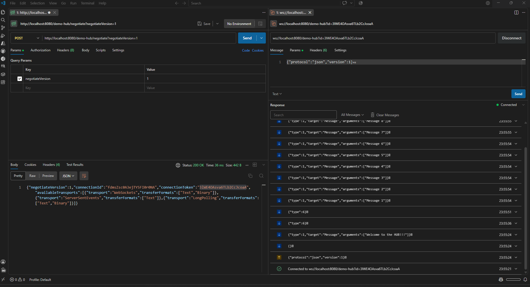Screen dimensions: 530x287
Task: Open the Explorer view in the activity bar
Action: click(x=3, y=12)
